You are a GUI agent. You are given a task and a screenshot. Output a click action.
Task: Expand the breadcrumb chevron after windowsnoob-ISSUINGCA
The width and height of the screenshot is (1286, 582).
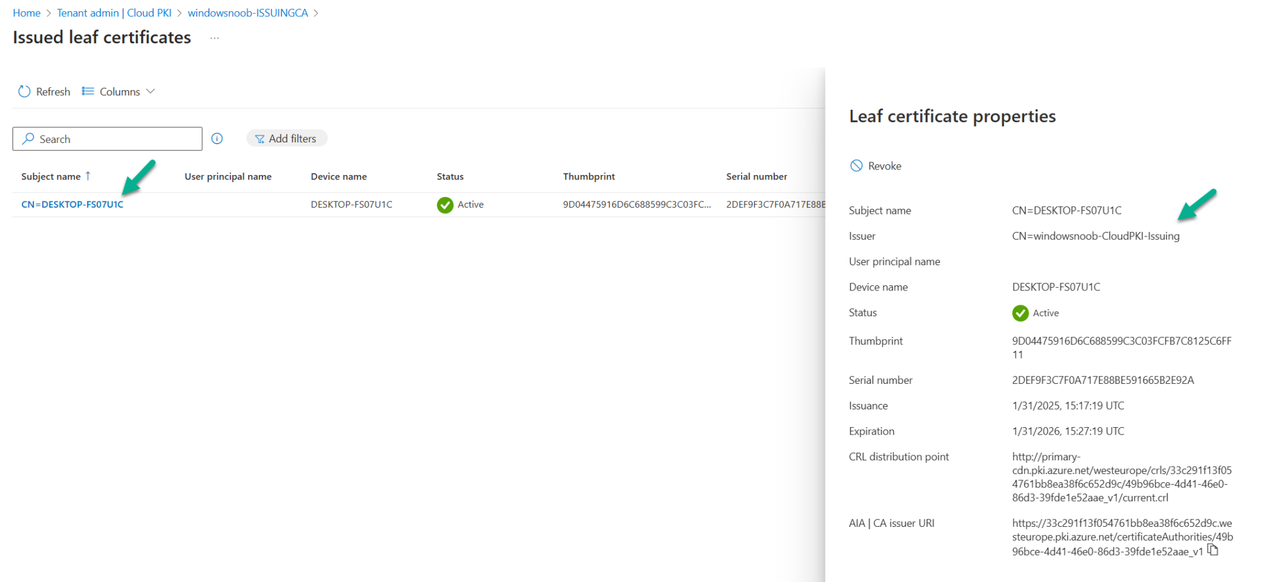click(x=318, y=13)
